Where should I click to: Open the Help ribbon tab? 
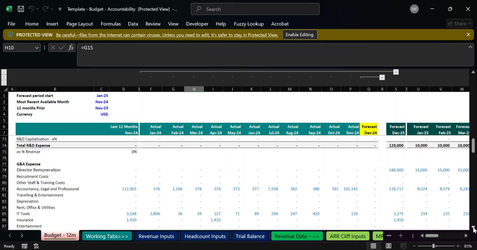(221, 24)
